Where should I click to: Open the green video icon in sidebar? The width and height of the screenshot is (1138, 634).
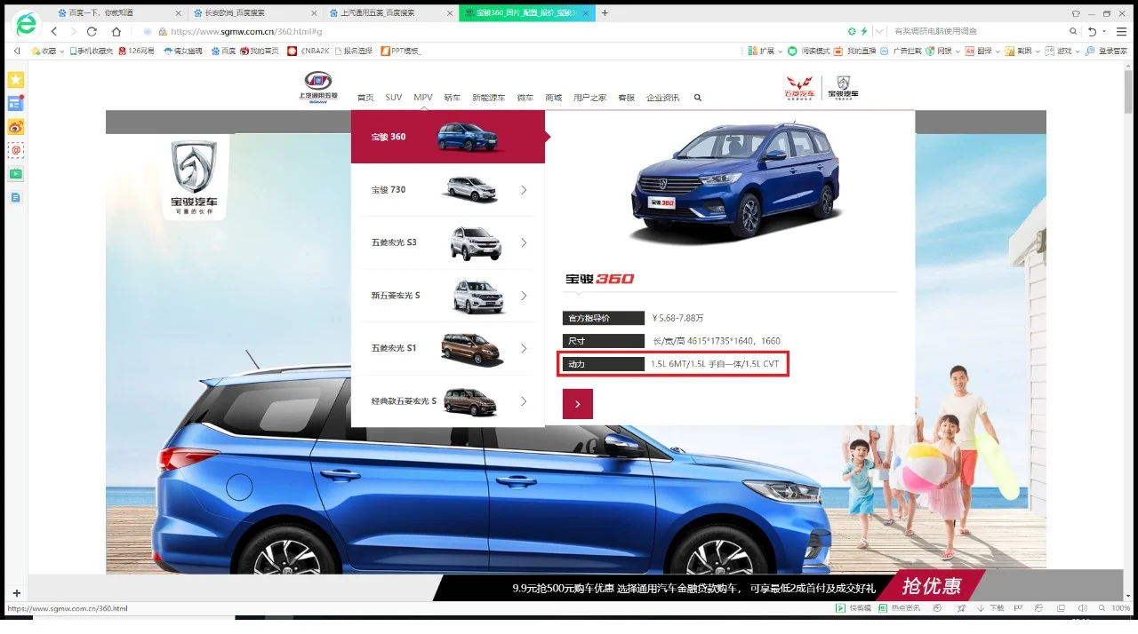(x=16, y=174)
